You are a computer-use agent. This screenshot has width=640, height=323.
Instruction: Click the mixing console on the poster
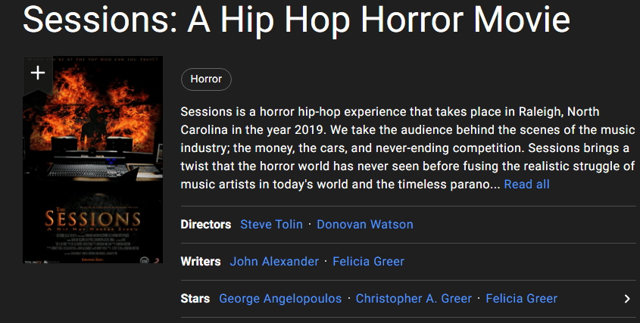[x=92, y=166]
